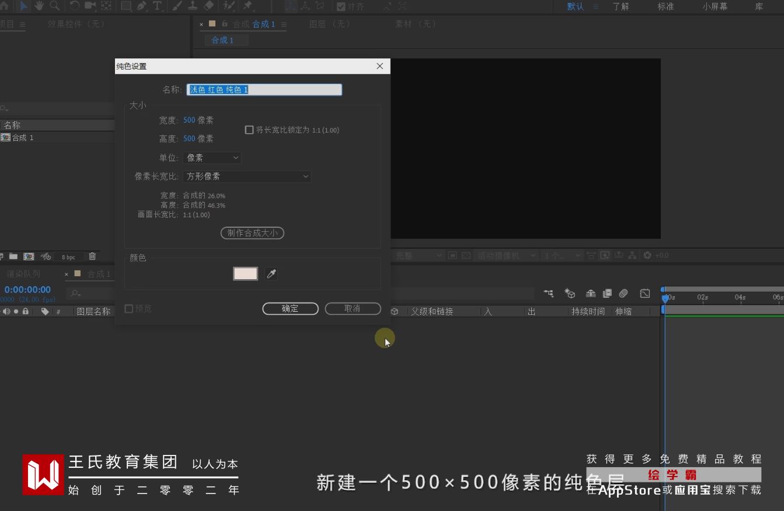This screenshot has width=784, height=511.
Task: Cancel the solid settings with 取消
Action: tap(353, 308)
